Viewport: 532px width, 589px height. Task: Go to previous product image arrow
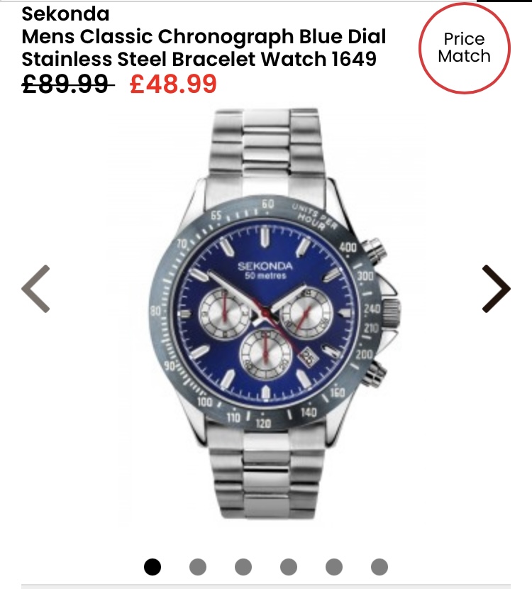(x=35, y=289)
